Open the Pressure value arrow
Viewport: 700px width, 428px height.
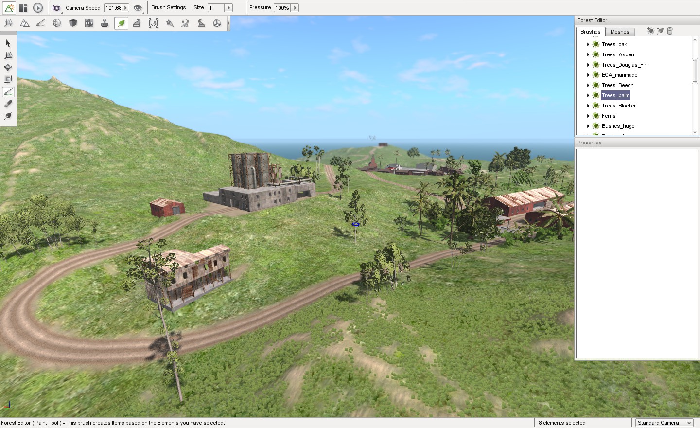pyautogui.click(x=295, y=8)
